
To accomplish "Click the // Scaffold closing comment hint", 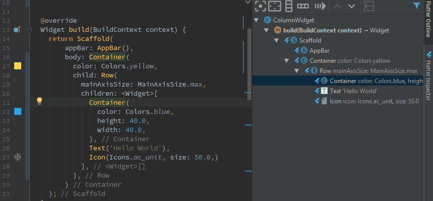I will [x=83, y=194].
